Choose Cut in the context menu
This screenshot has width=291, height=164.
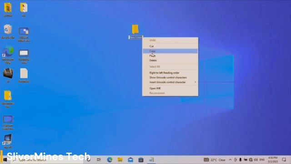pos(170,46)
